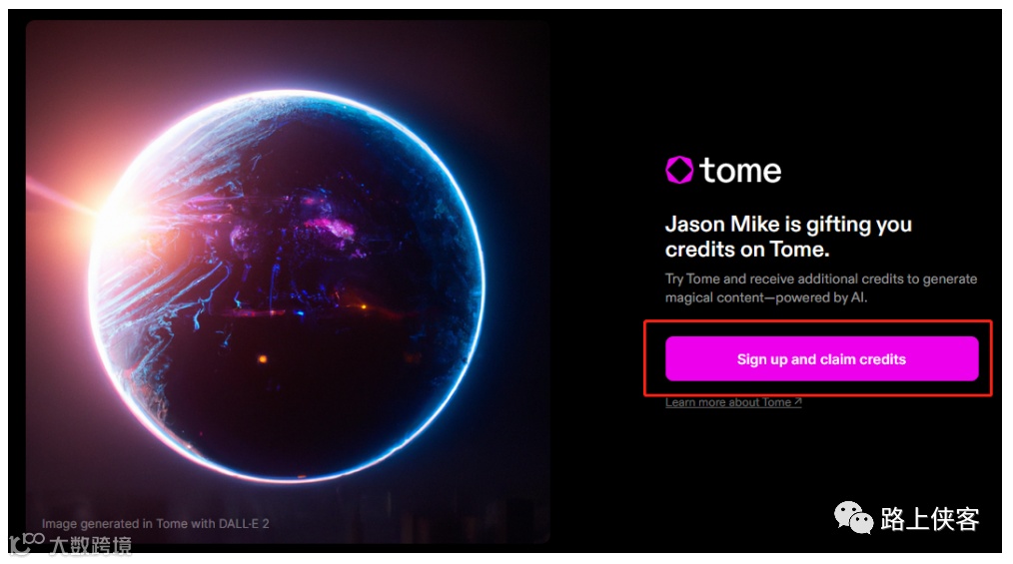1013x564 pixels.
Task: Click the Try Tome description paragraph
Action: (821, 287)
